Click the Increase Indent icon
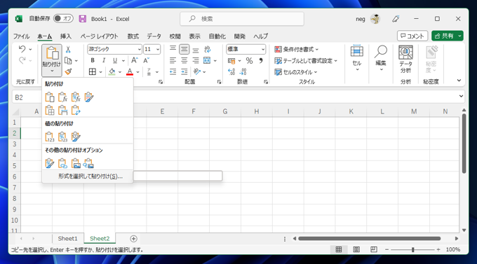Viewport: 477px width, 264px height. [184, 71]
